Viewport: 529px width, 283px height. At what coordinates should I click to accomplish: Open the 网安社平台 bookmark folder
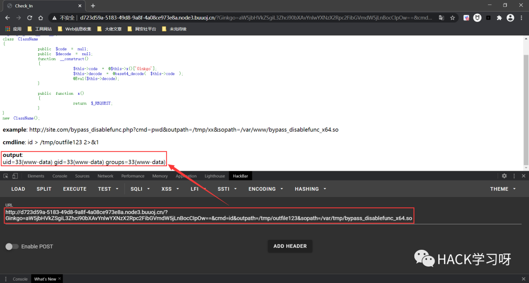point(142,29)
